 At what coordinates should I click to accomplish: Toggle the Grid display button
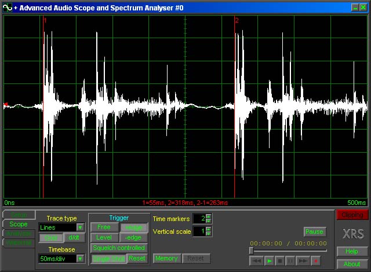click(x=51, y=238)
